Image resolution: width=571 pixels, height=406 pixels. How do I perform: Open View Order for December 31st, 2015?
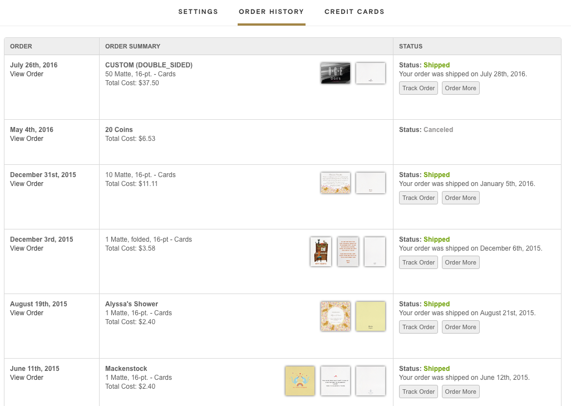(x=27, y=184)
